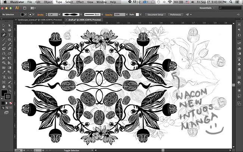Select the Rotate tool
Viewport: 243px width, 152px height.
click(4, 54)
